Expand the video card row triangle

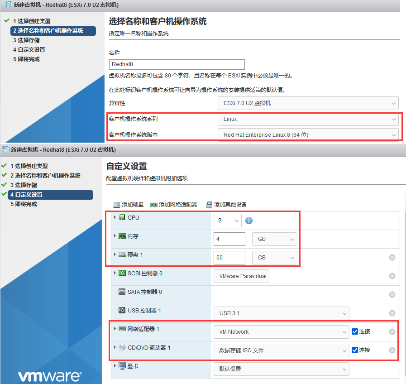pos(115,365)
